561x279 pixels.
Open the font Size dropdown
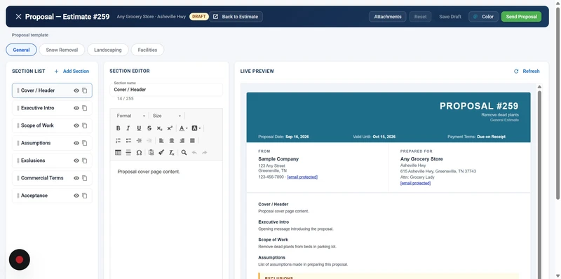[167, 116]
